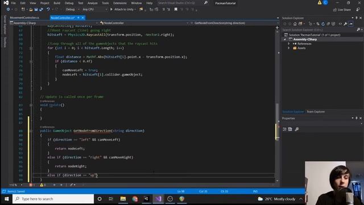
Task: Open the Project menu
Action: tap(44, 3)
